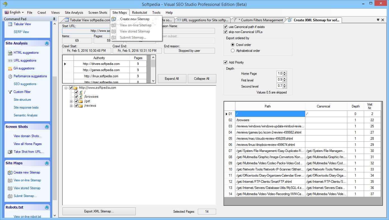Image resolution: width=389 pixels, height=220 pixels.
Task: Open the Site Analysis menu
Action: point(74,13)
